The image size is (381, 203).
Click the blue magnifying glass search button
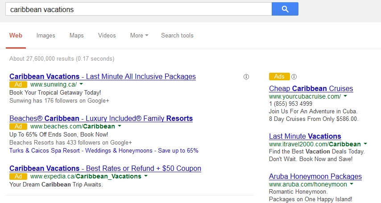[x=285, y=9]
